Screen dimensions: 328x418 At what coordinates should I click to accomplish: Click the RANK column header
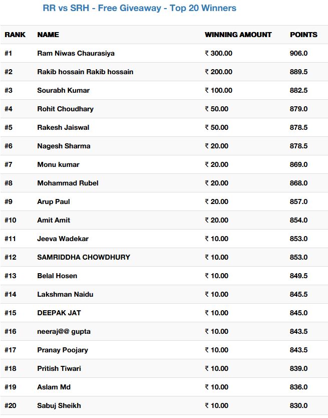click(15, 35)
